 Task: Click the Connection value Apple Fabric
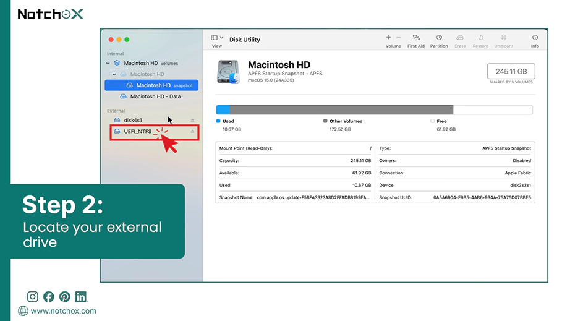pos(517,173)
